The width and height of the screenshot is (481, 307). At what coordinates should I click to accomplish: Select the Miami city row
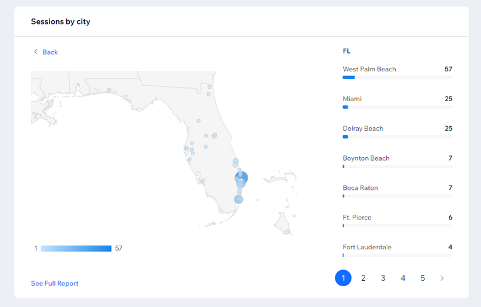pyautogui.click(x=397, y=102)
